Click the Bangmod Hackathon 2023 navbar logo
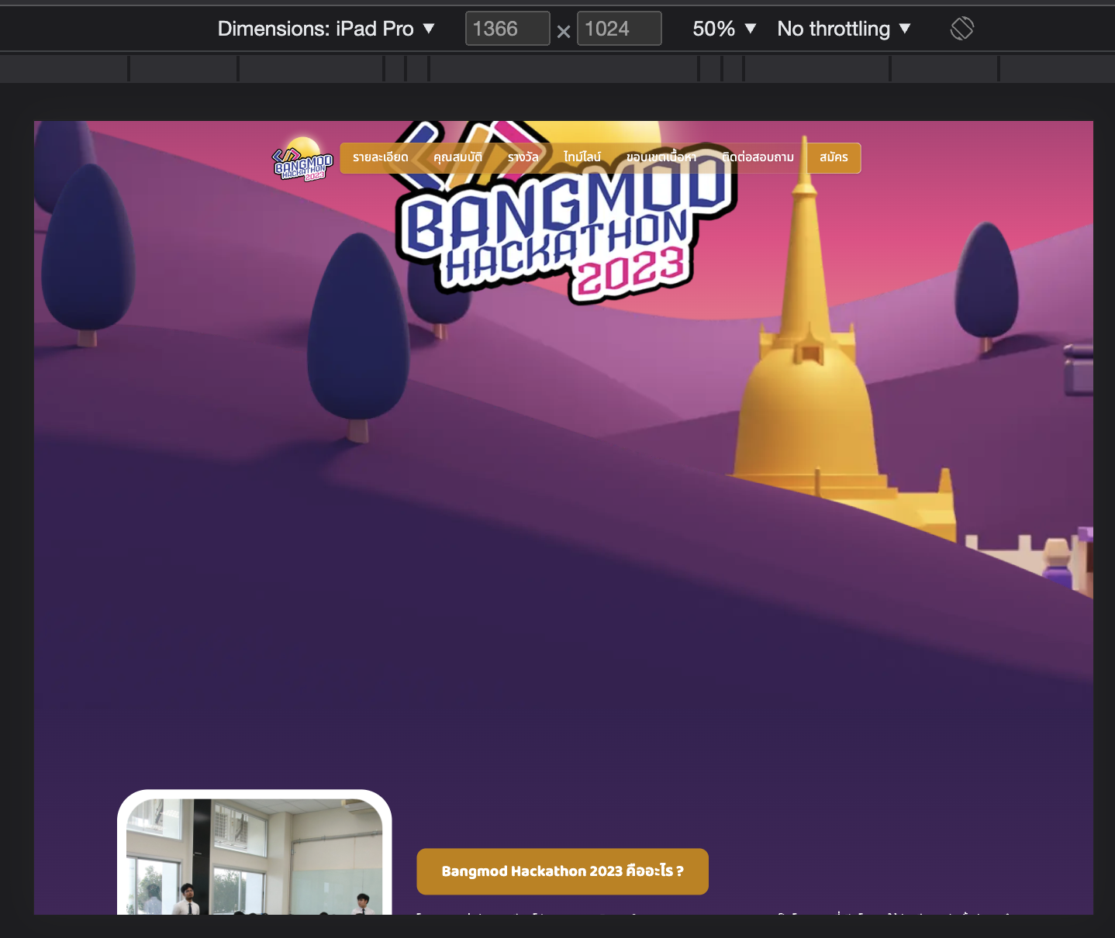Image resolution: width=1115 pixels, height=938 pixels. pos(302,159)
